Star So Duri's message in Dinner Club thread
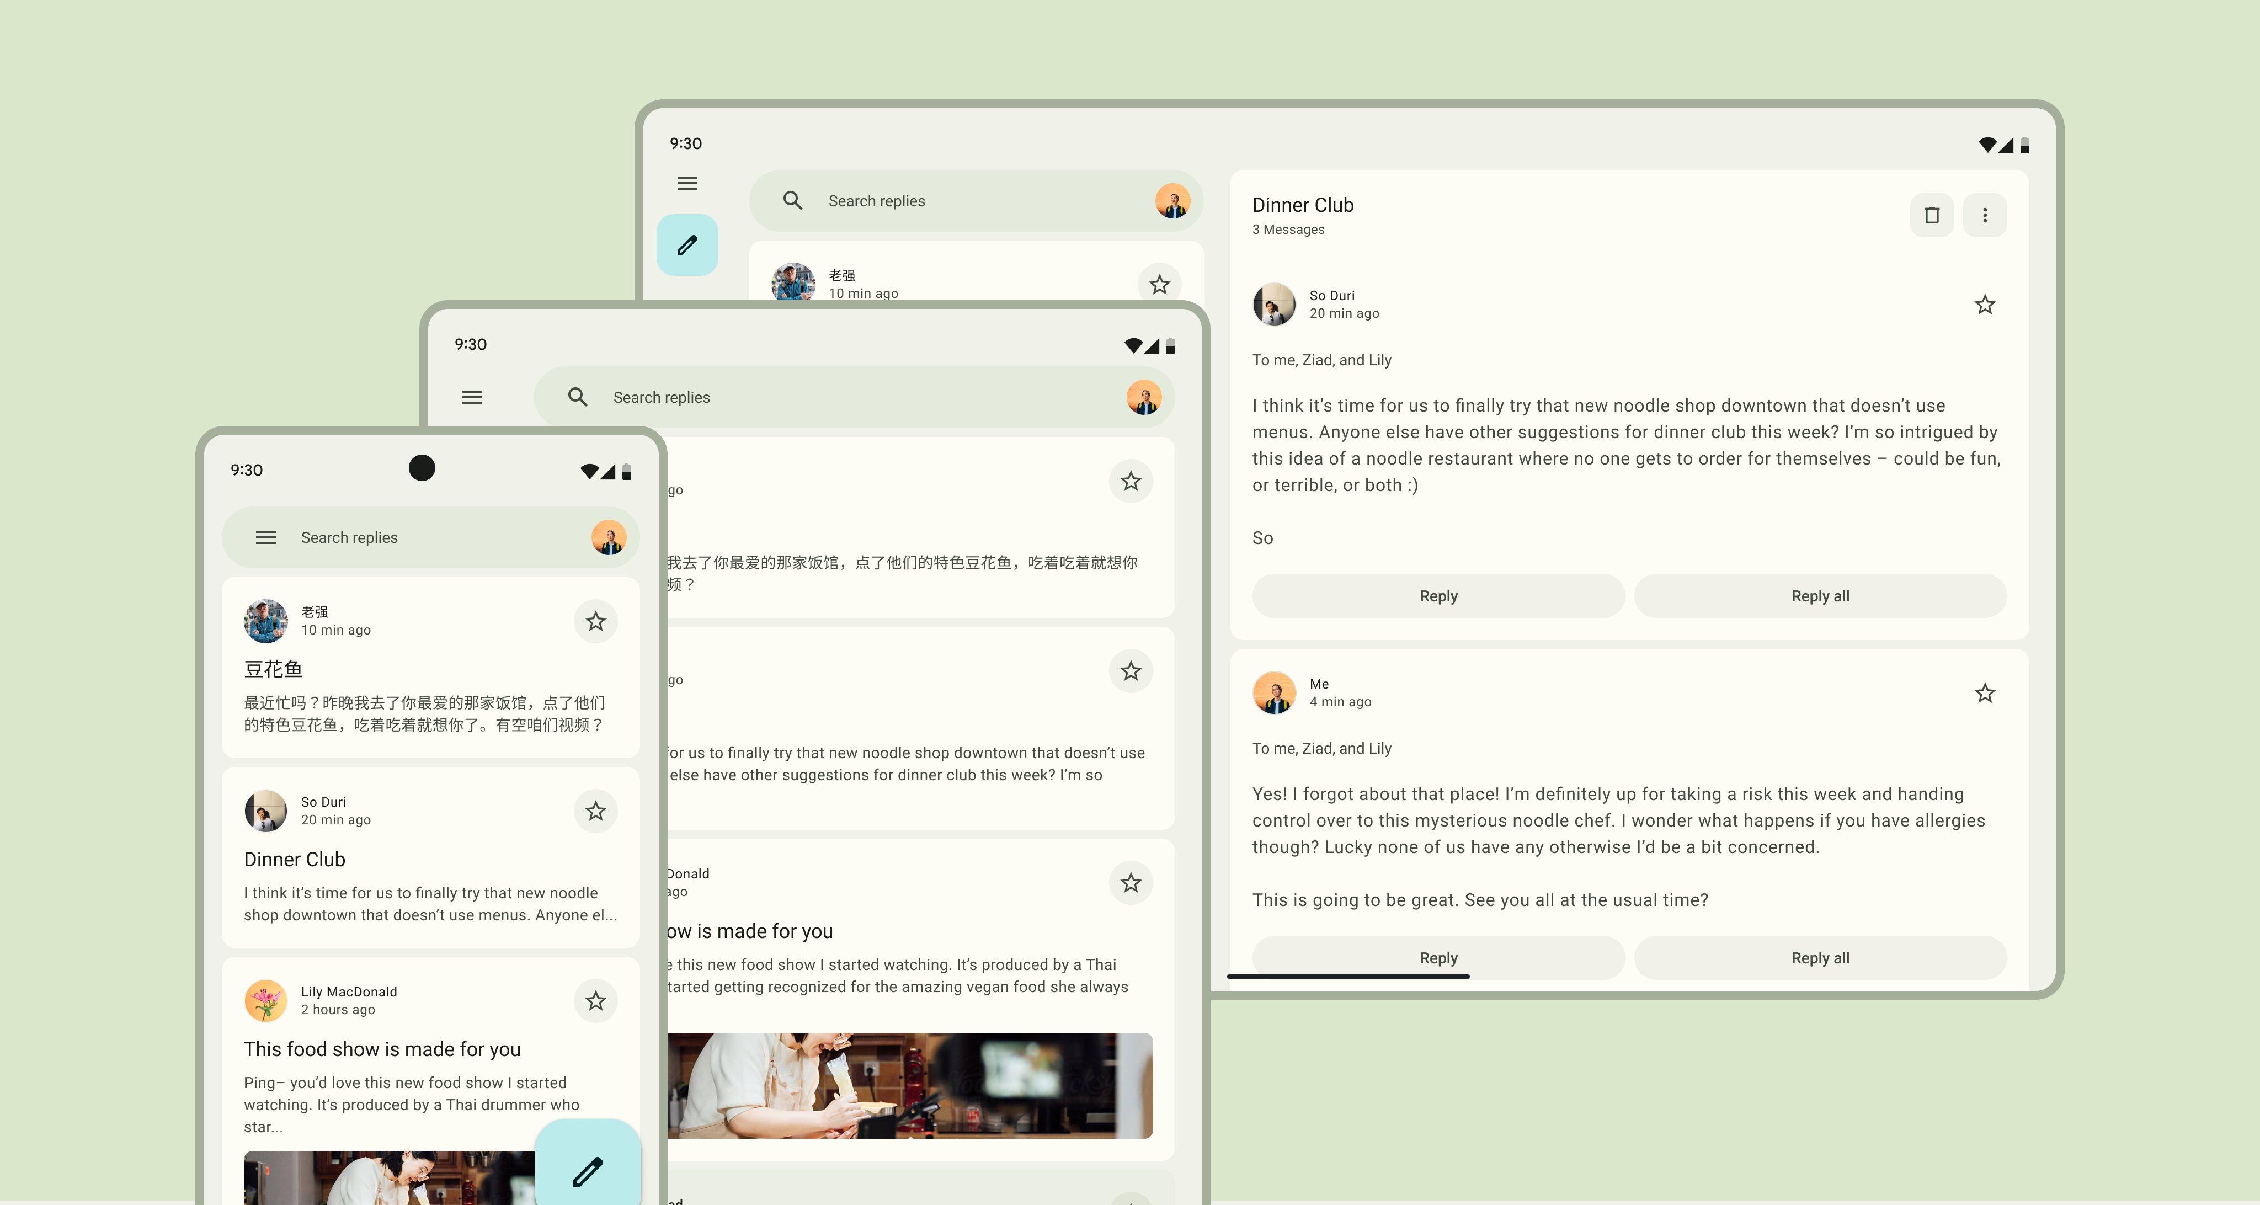Image resolution: width=2260 pixels, height=1205 pixels. coord(1985,305)
